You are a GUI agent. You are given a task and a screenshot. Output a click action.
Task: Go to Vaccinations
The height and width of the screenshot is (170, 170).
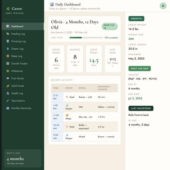tap(23, 101)
